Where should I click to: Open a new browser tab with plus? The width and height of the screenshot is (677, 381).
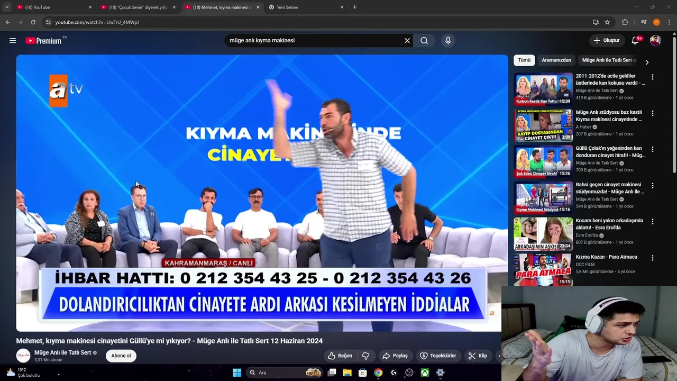point(354,7)
